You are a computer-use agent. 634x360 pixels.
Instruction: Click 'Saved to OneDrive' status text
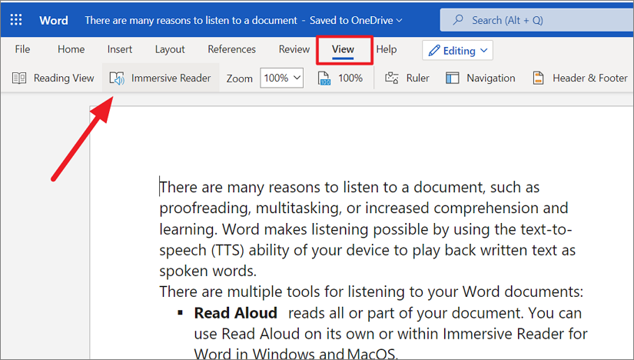[x=351, y=20]
